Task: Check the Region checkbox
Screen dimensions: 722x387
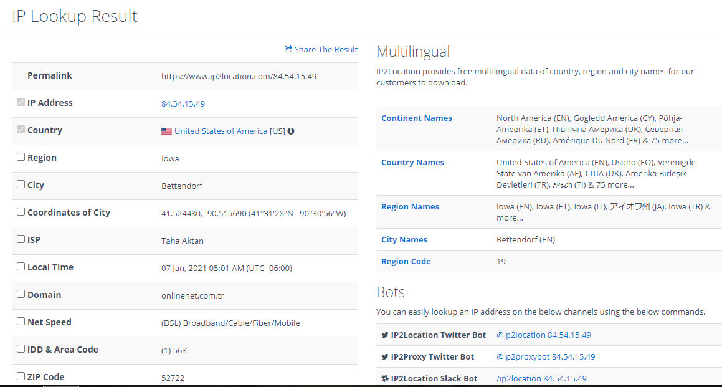Action: tap(21, 156)
